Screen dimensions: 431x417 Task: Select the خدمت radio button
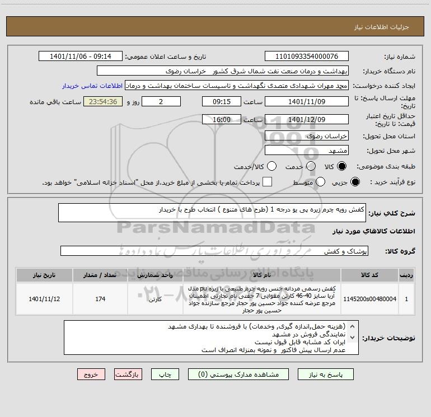[311, 166]
